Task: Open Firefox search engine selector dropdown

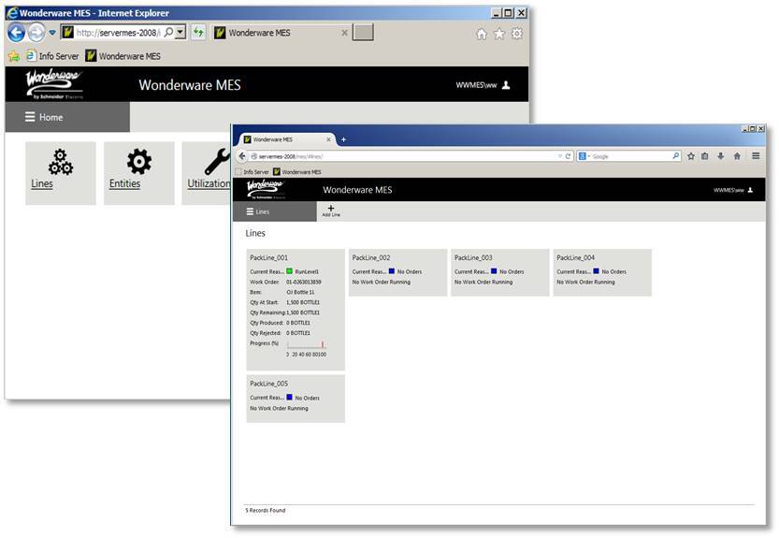Action: [x=584, y=156]
